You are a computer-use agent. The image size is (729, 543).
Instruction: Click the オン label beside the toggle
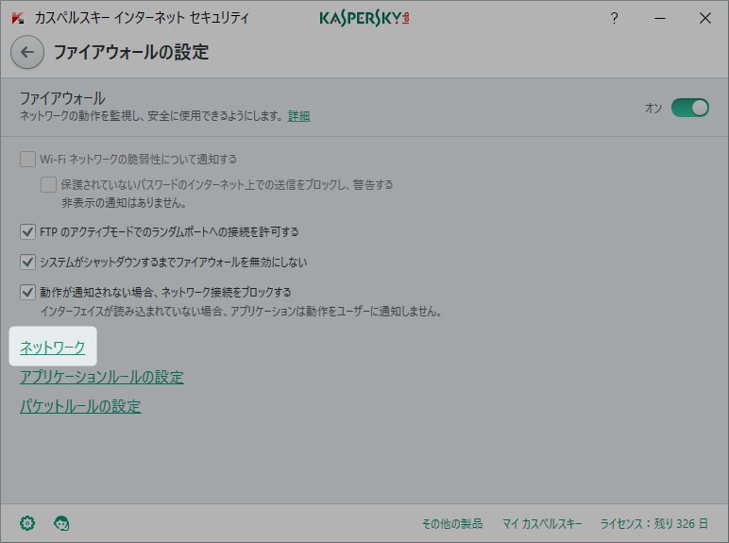point(653,108)
